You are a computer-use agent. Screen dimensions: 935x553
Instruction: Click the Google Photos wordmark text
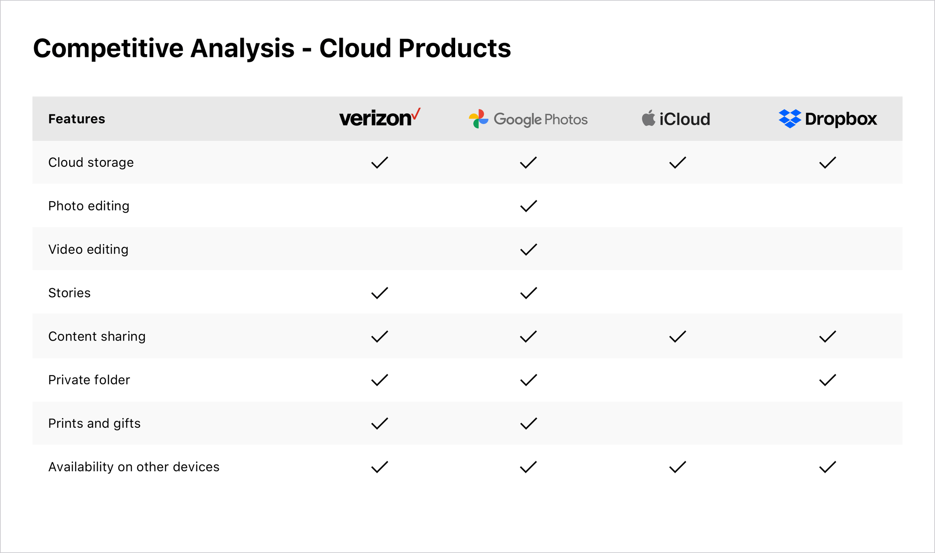click(540, 119)
